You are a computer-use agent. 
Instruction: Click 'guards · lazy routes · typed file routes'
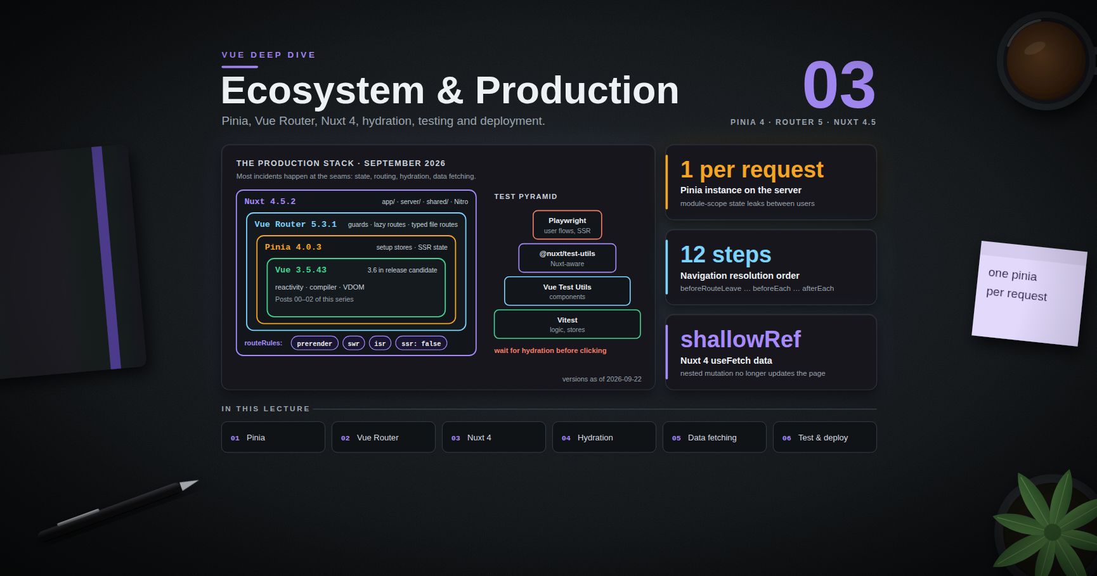[403, 224]
